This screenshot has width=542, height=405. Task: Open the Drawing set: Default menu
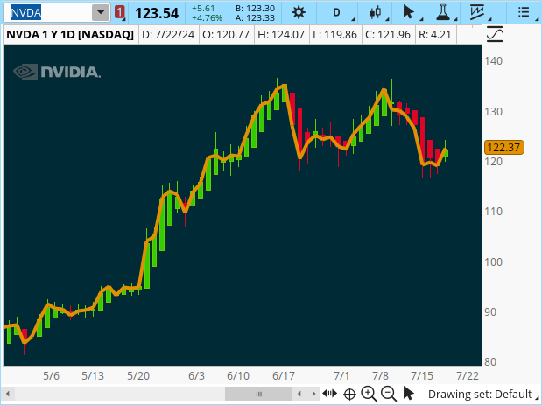point(483,394)
